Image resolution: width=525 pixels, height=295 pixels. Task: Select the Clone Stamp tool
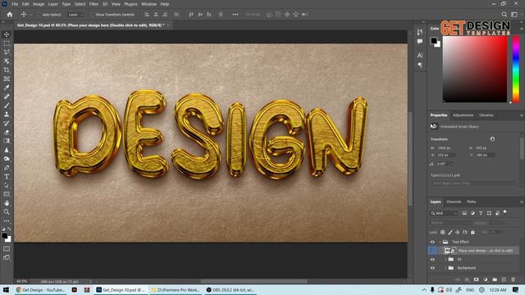(7, 115)
